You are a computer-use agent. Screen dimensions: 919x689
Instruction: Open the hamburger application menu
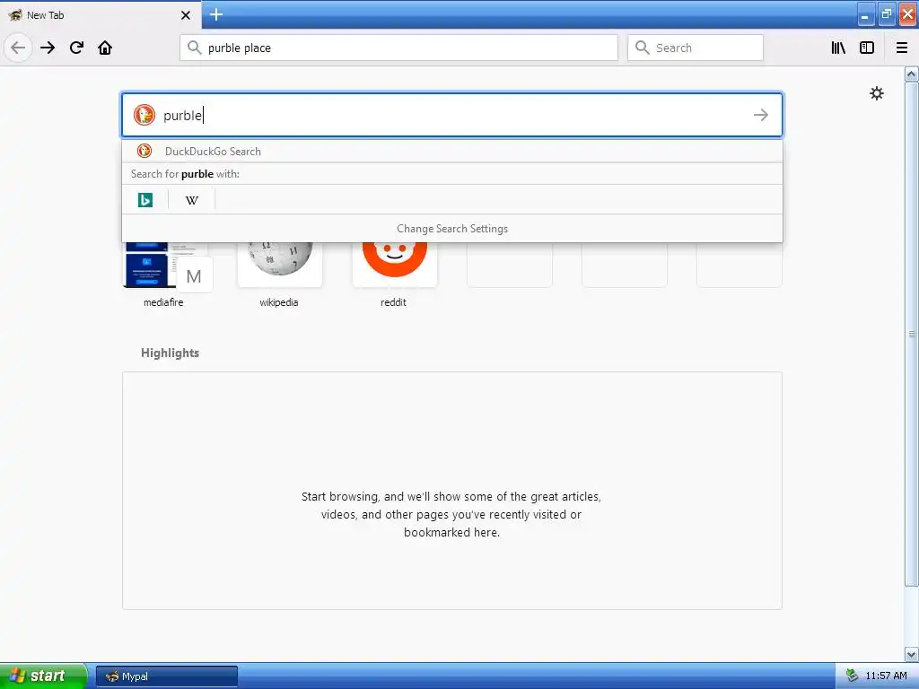pyautogui.click(x=901, y=48)
